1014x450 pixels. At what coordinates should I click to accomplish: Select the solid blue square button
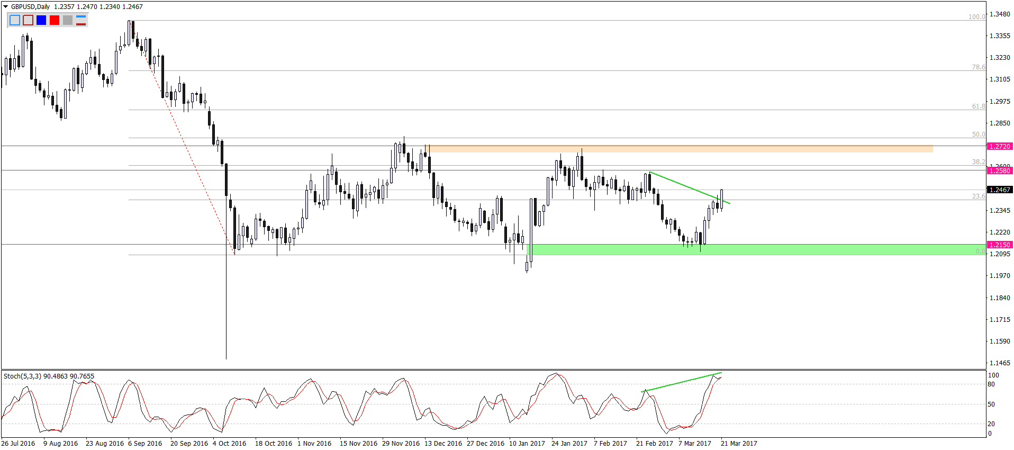point(41,20)
